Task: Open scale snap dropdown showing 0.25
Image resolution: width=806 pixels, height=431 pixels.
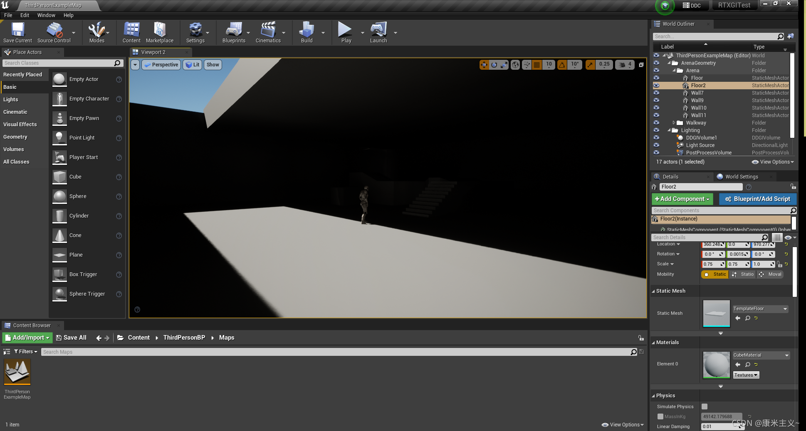Action: tap(604, 65)
